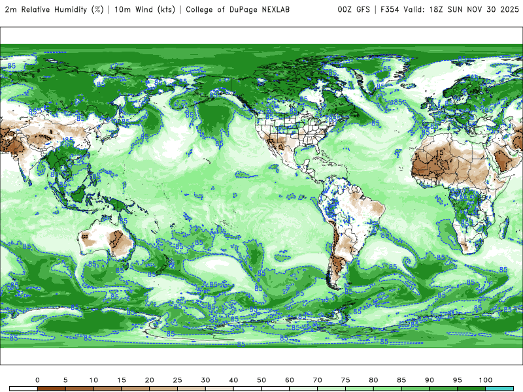The height and width of the screenshot is (392, 523).
Task: Click the "00Z GFS" model run text
Action: (x=354, y=10)
